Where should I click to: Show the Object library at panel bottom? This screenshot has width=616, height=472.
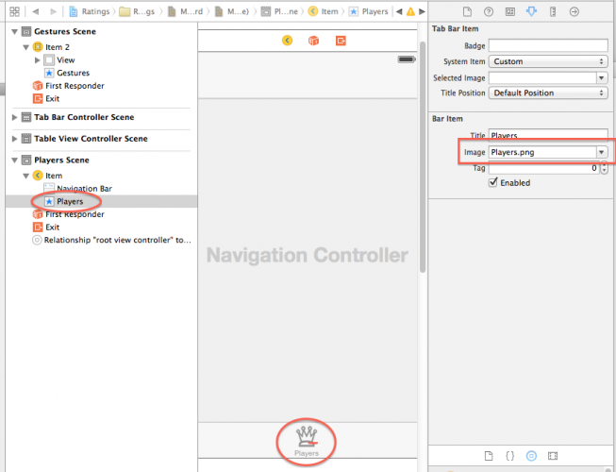(532, 454)
